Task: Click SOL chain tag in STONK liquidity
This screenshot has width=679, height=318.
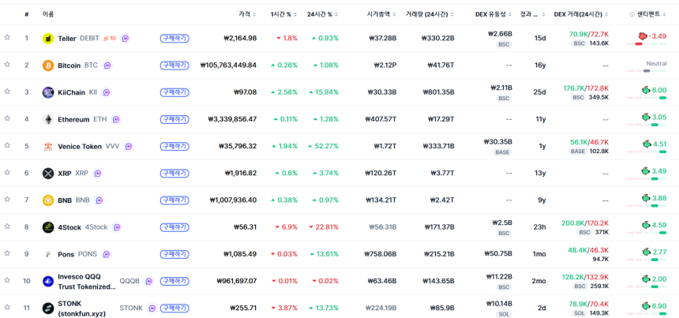Action: click(x=505, y=314)
